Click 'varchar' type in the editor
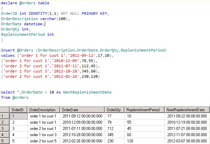This screenshot has width=210, height=144. click(x=48, y=19)
